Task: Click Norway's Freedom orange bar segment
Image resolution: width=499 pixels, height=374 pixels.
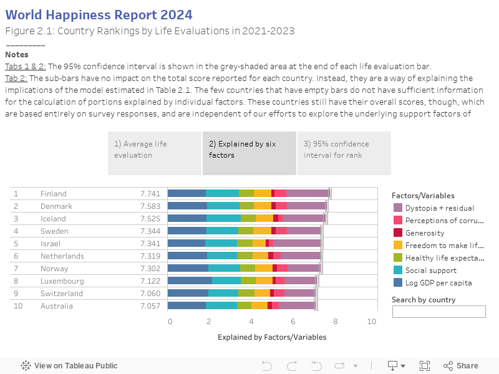Action: [x=264, y=268]
